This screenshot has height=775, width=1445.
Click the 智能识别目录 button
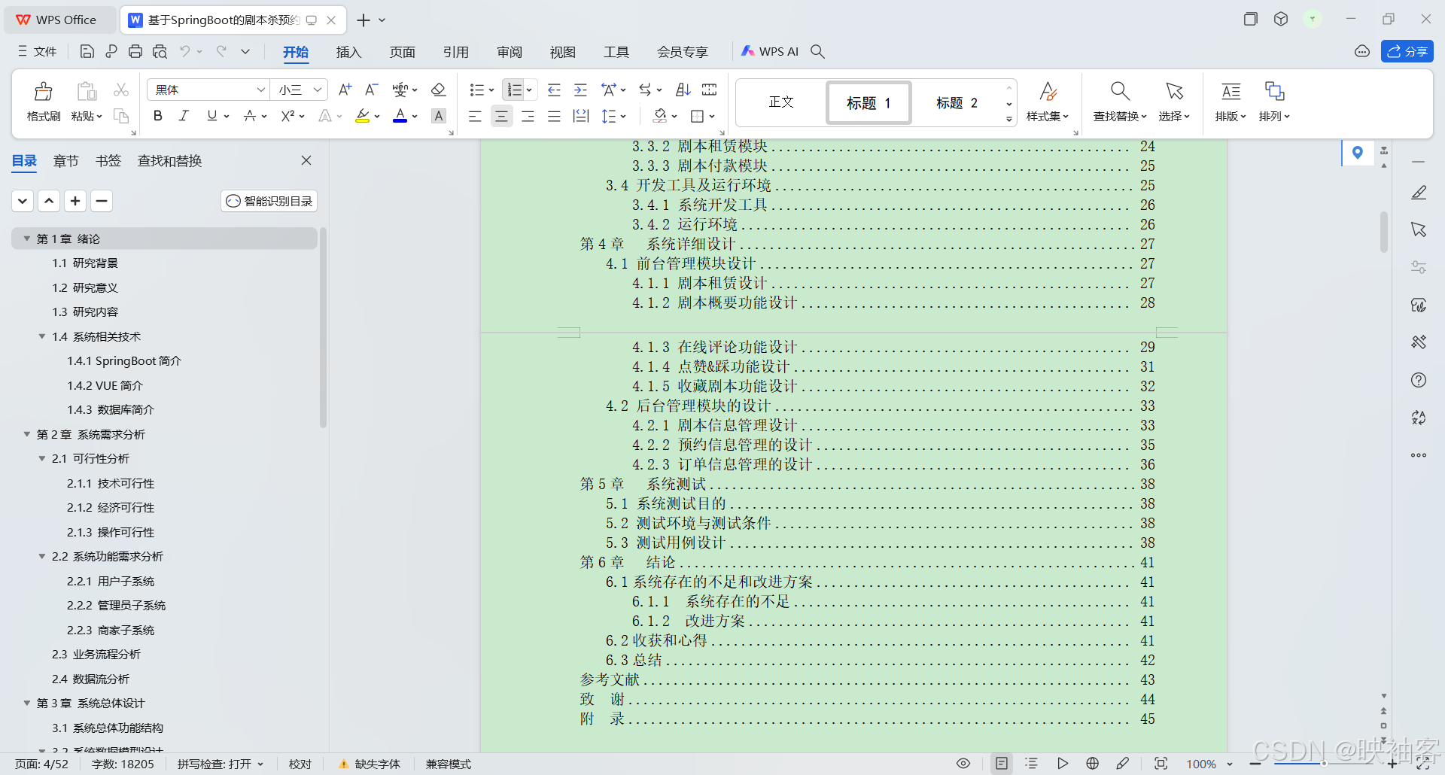268,201
